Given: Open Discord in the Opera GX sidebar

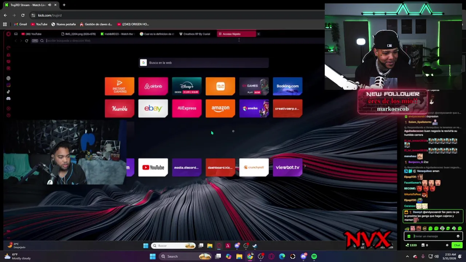Looking at the screenshot, I should (x=8, y=99).
